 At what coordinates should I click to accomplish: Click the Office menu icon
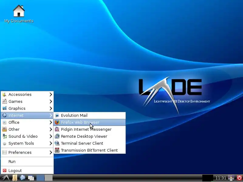tap(5, 122)
